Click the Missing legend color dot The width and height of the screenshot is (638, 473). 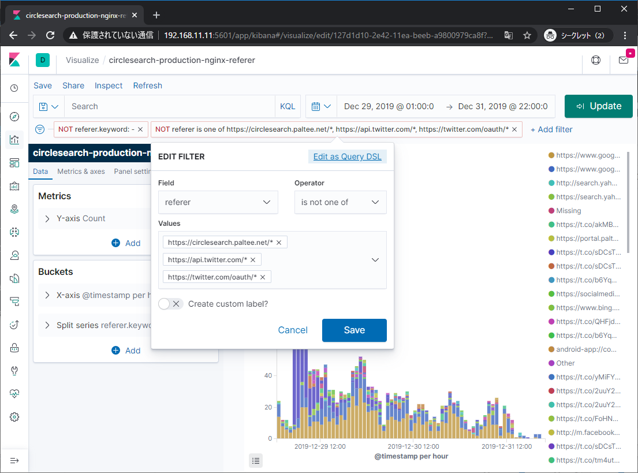(x=551, y=211)
